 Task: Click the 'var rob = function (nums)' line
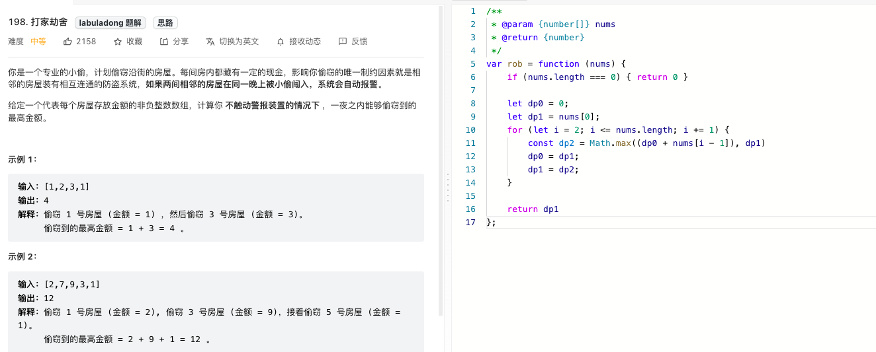point(556,64)
